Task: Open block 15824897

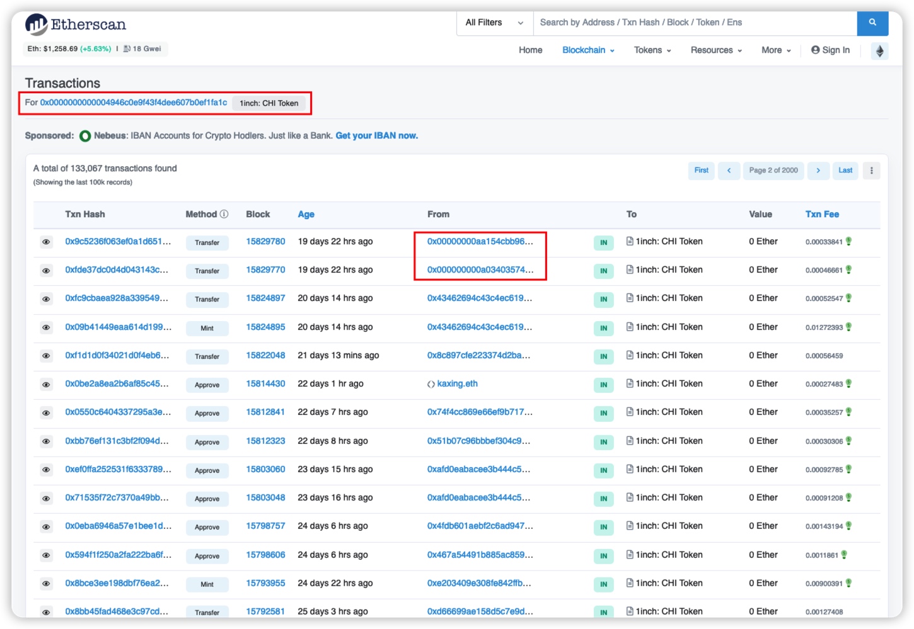Action: (265, 298)
